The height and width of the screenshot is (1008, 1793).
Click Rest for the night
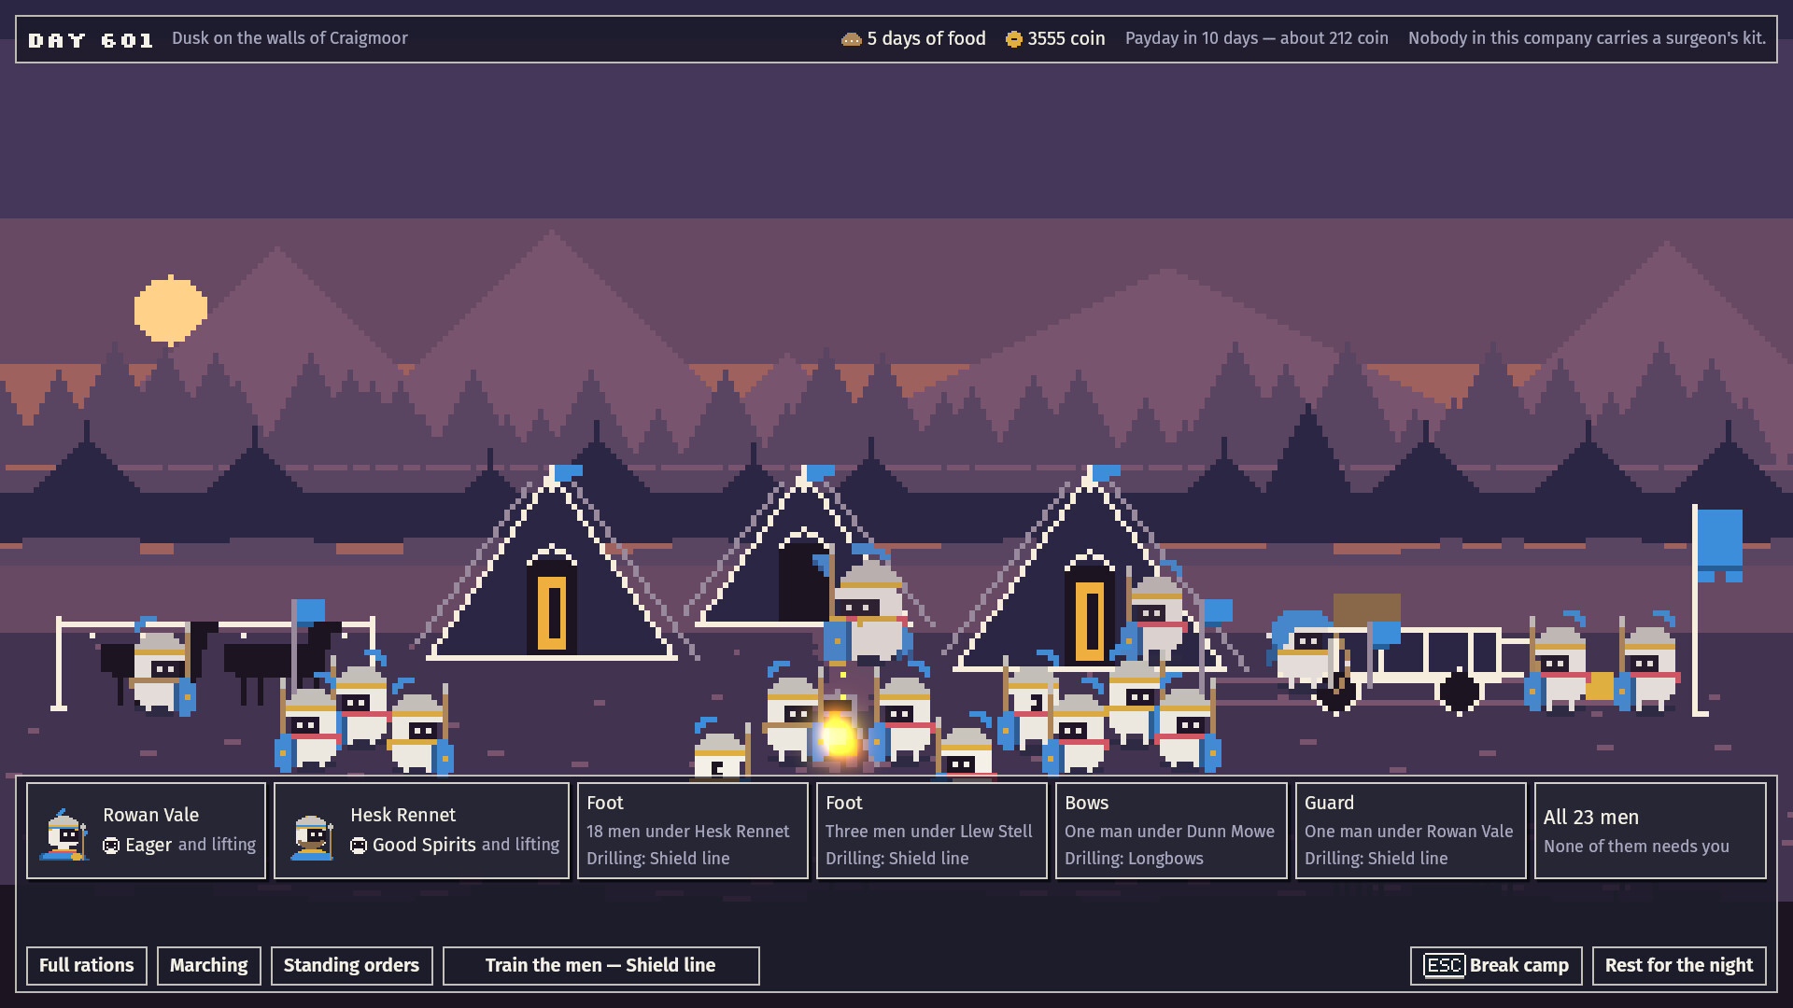[1679, 965]
